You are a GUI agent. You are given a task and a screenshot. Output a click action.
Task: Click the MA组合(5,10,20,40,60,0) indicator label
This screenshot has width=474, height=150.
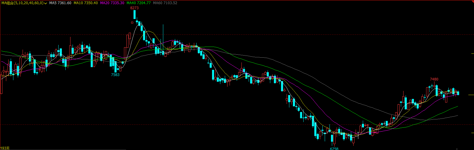(22, 3)
